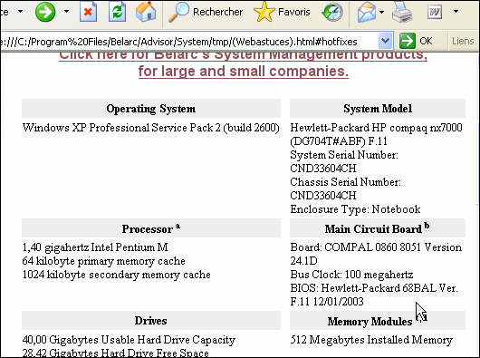Click 'System Serial Number:' label
Viewport: 480px width, 358px height.
(344, 155)
